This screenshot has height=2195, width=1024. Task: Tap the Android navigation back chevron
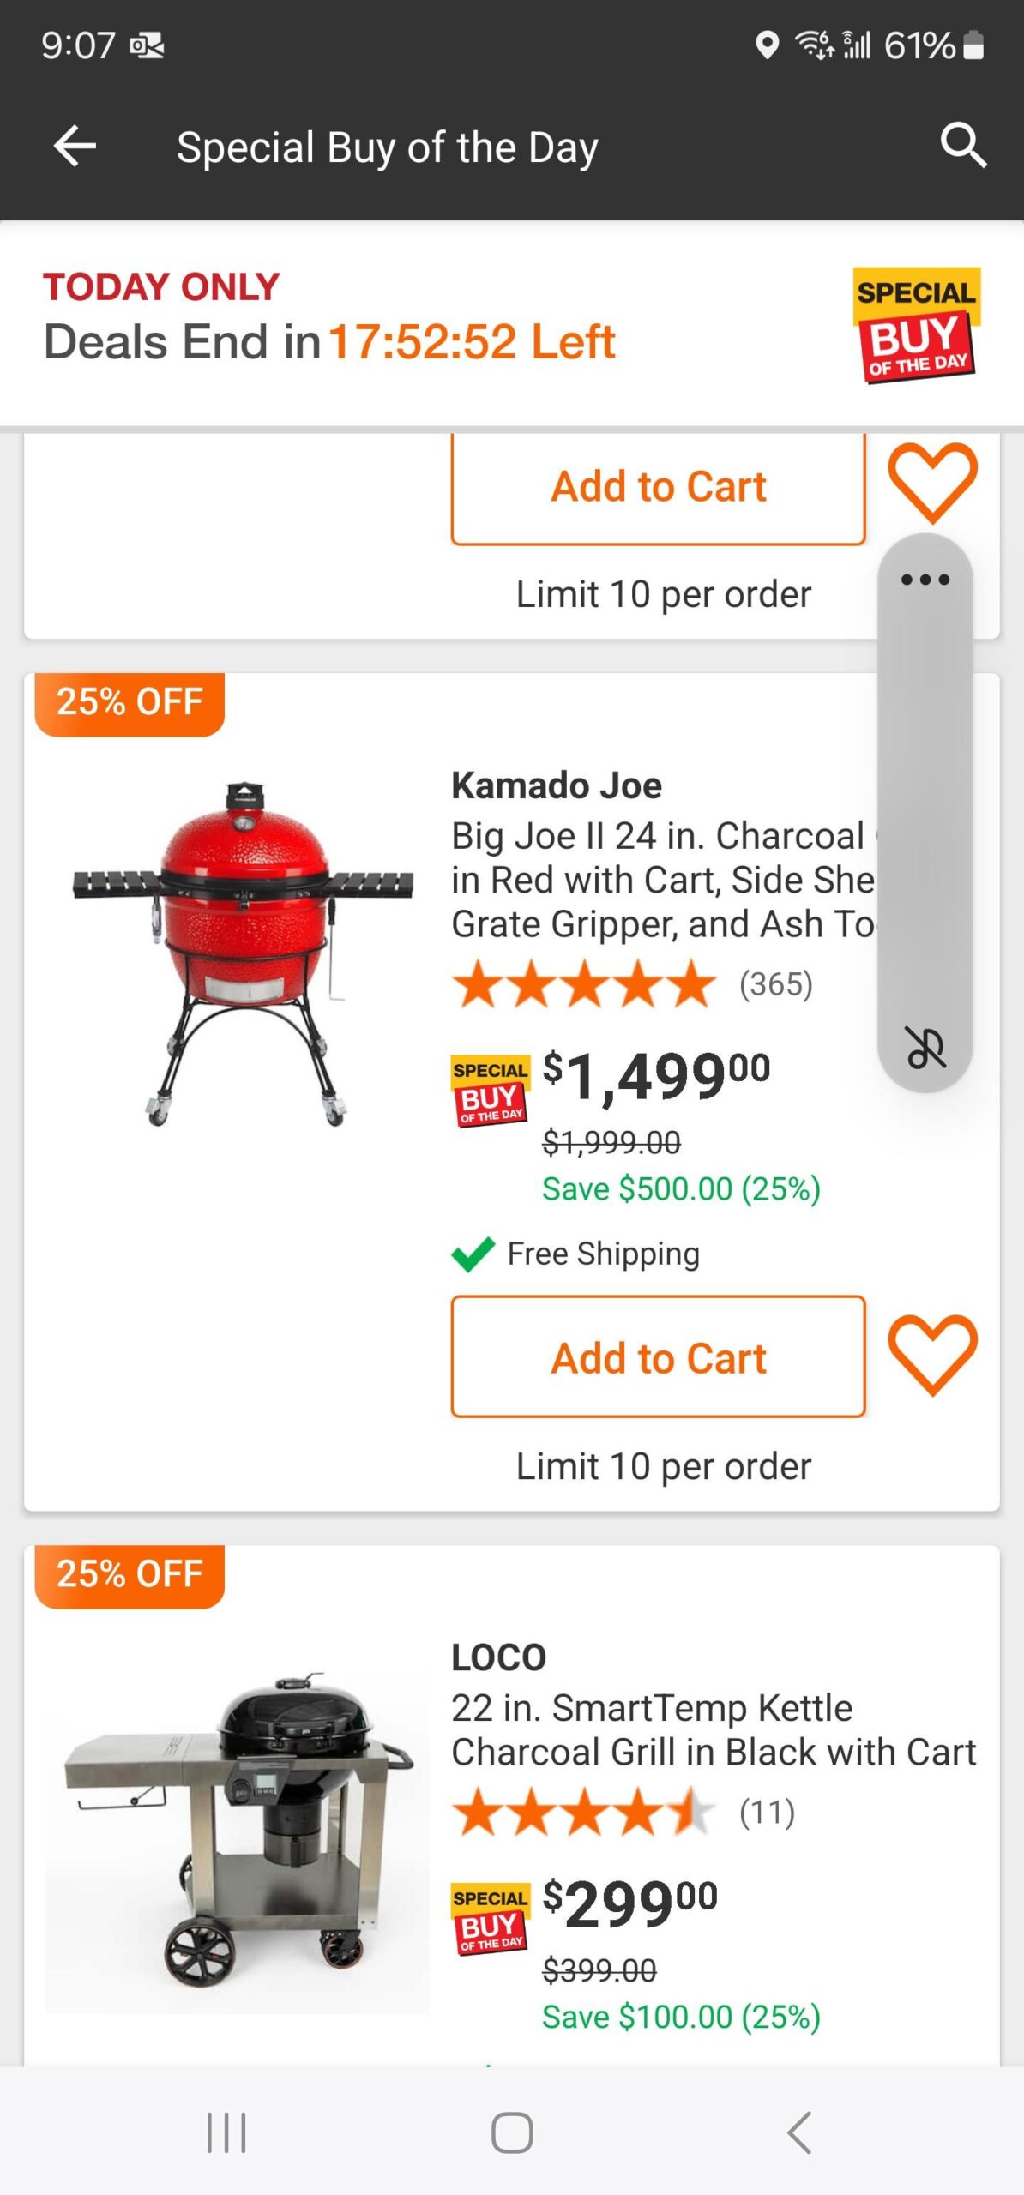pyautogui.click(x=798, y=2132)
